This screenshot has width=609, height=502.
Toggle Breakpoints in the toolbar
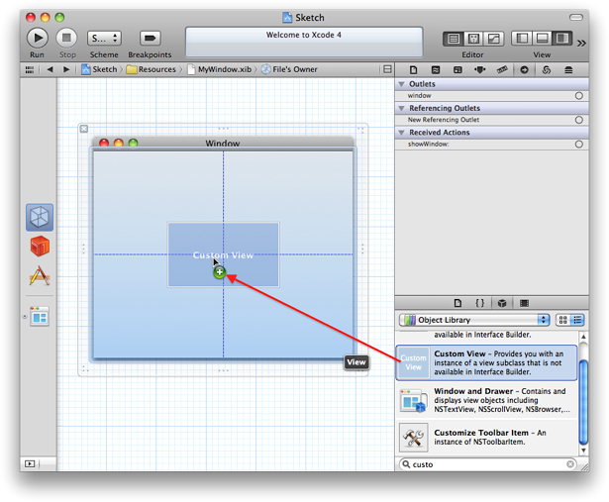(150, 38)
